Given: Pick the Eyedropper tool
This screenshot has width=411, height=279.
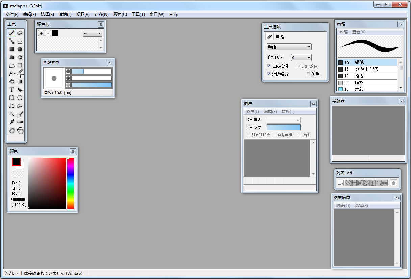Looking at the screenshot, I should pos(11,122).
